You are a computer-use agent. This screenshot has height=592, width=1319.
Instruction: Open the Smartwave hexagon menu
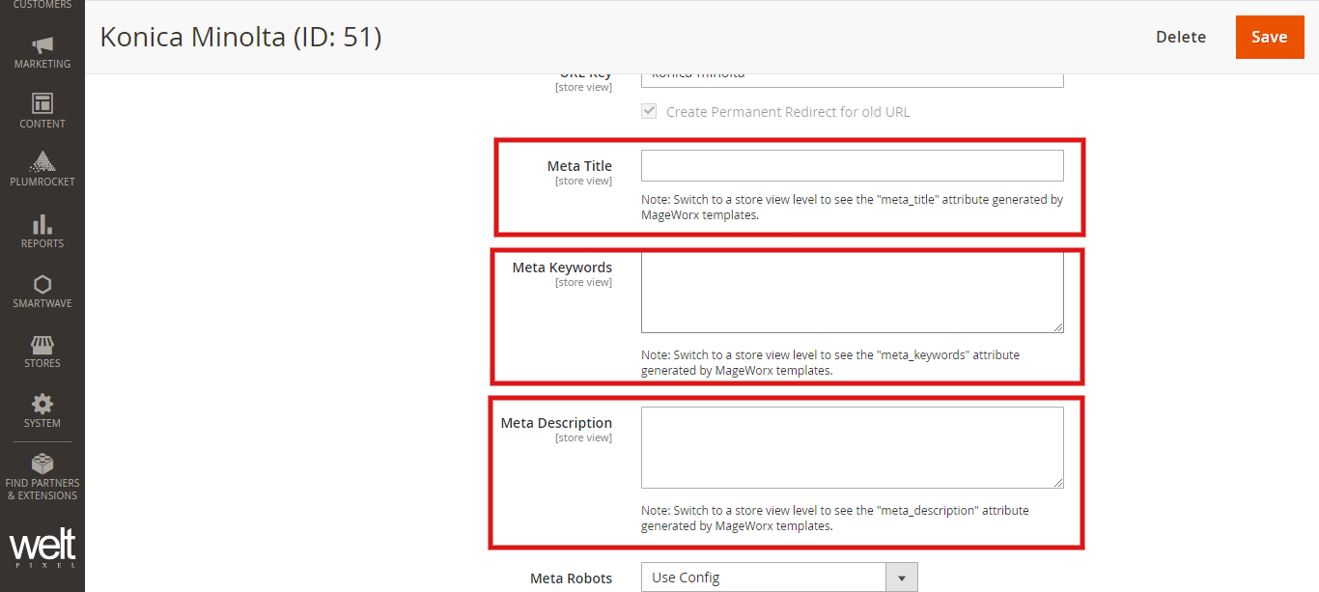(x=42, y=292)
